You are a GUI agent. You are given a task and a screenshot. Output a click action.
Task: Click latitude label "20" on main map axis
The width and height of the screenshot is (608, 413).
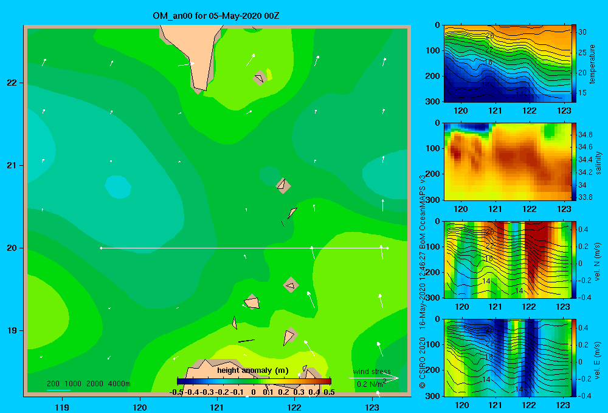[12, 248]
